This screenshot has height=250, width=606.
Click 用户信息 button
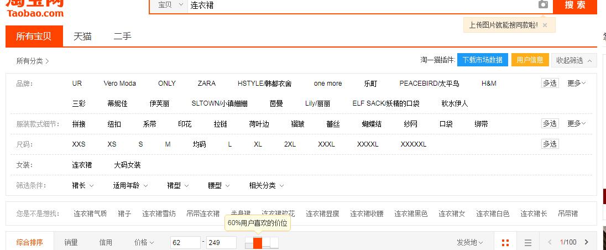point(530,60)
